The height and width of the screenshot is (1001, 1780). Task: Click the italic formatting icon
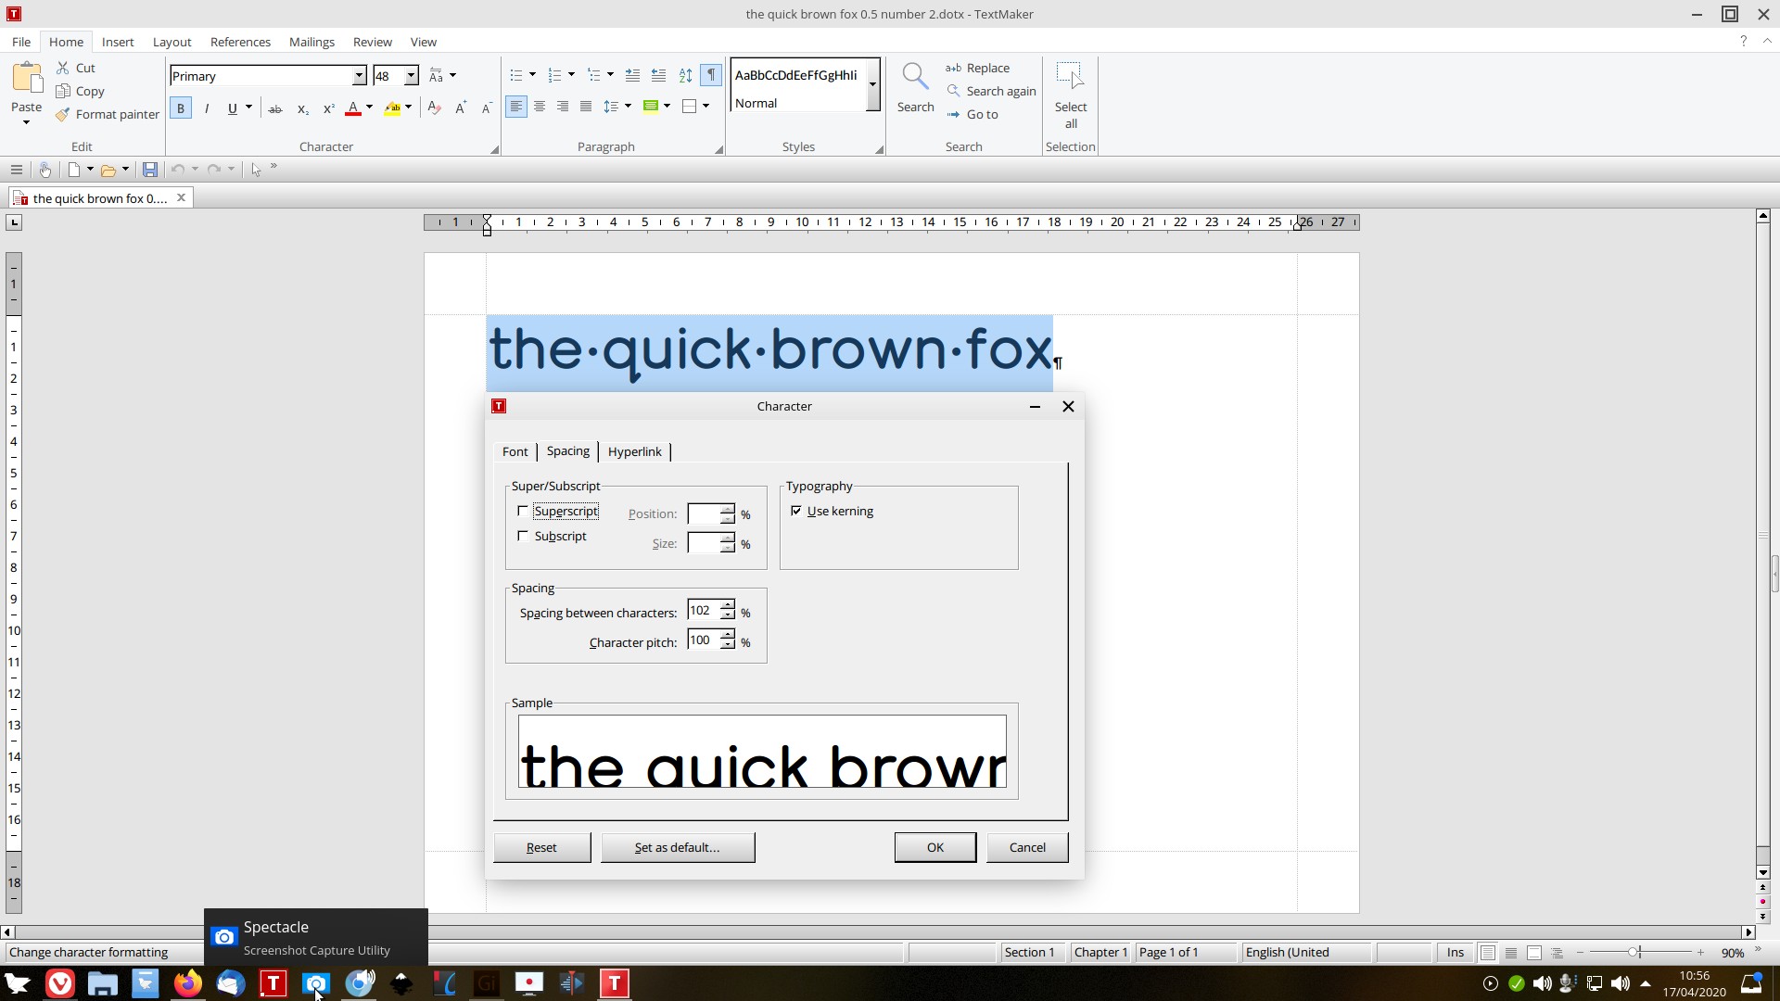[207, 108]
